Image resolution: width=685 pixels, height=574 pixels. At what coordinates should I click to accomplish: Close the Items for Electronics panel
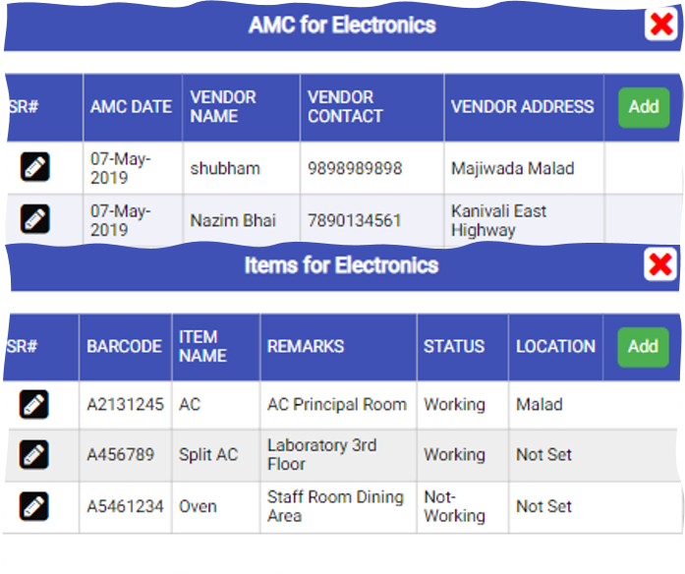coord(660,264)
